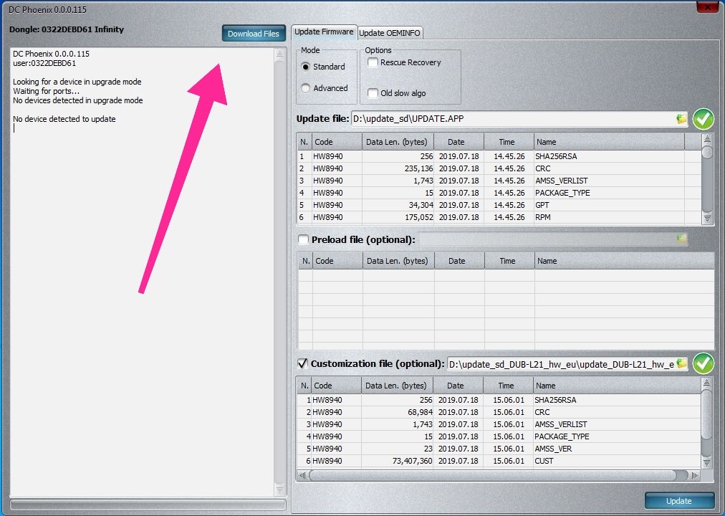The image size is (725, 516).
Task: Click scroll-down arrow of Update file table
Action: 707,219
